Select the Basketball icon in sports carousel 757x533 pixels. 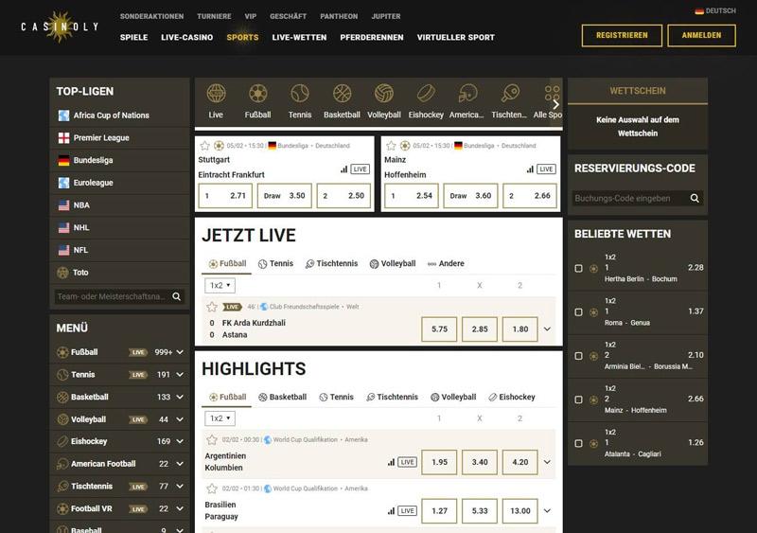[342, 94]
